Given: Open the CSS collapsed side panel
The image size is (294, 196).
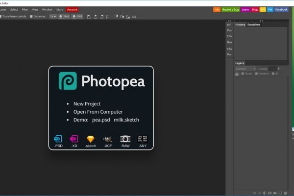Looking at the screenshot, I should [x=229, y=36].
